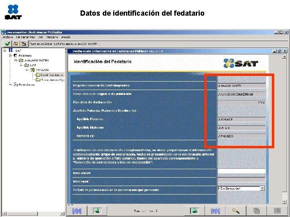Click the tree panel's horizontal scrollbar thumb

click(x=22, y=214)
